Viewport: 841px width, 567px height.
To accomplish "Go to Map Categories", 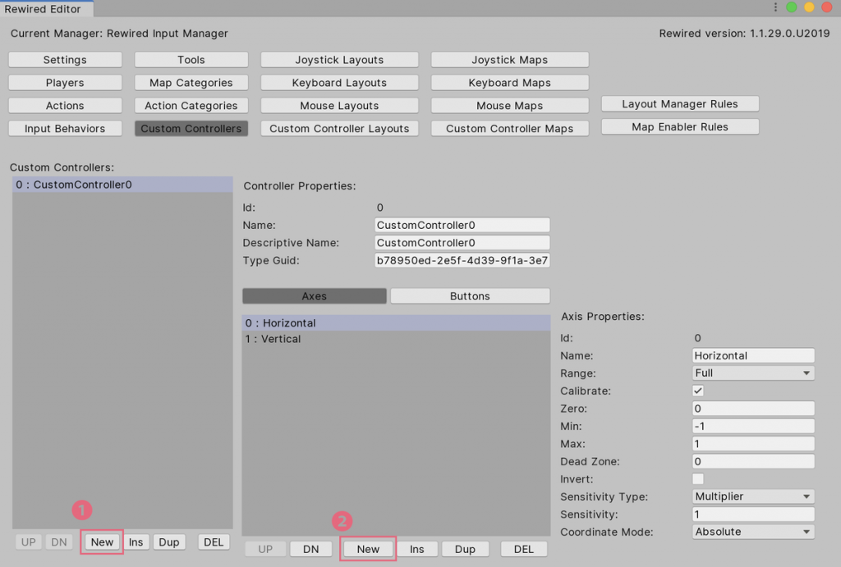I will (x=191, y=83).
